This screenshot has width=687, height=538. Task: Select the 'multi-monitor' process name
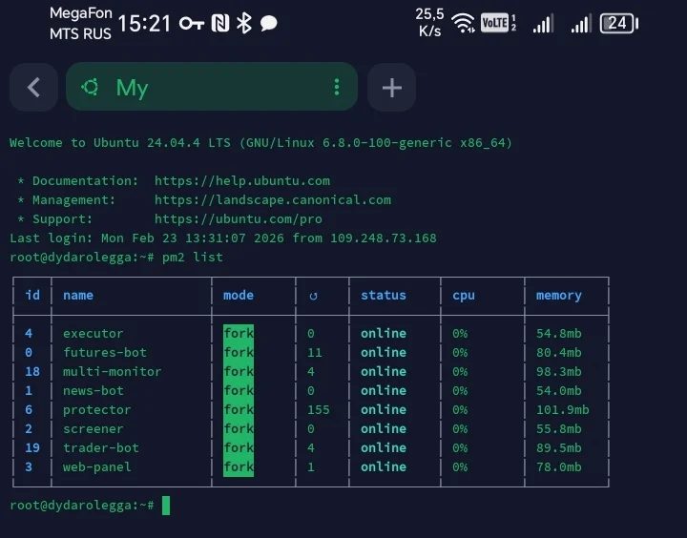coord(113,371)
